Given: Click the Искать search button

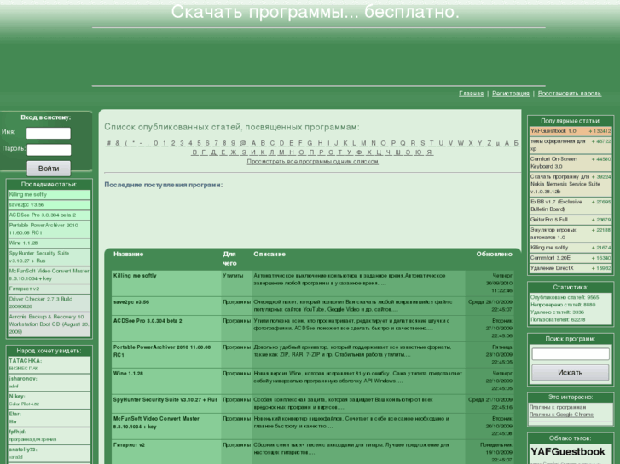Looking at the screenshot, I should tap(570, 372).
